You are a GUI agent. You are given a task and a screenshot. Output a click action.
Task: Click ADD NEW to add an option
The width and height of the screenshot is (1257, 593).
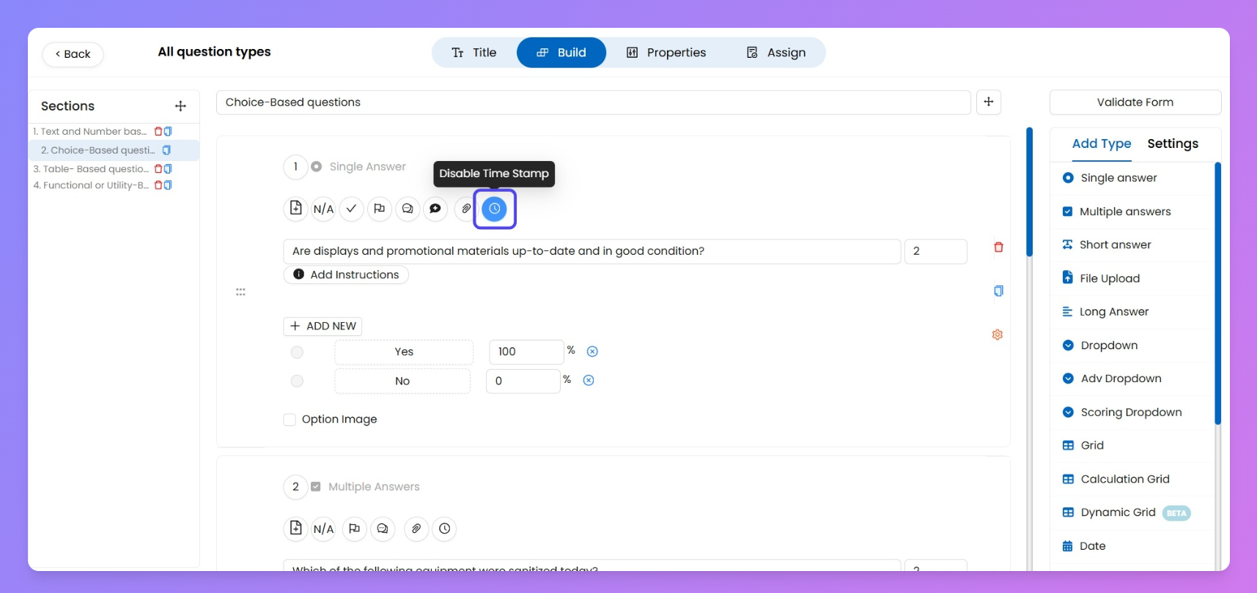322,326
